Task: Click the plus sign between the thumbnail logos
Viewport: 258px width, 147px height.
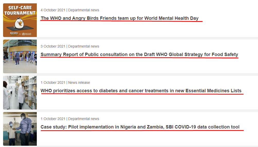Action: pyautogui.click(x=20, y=34)
